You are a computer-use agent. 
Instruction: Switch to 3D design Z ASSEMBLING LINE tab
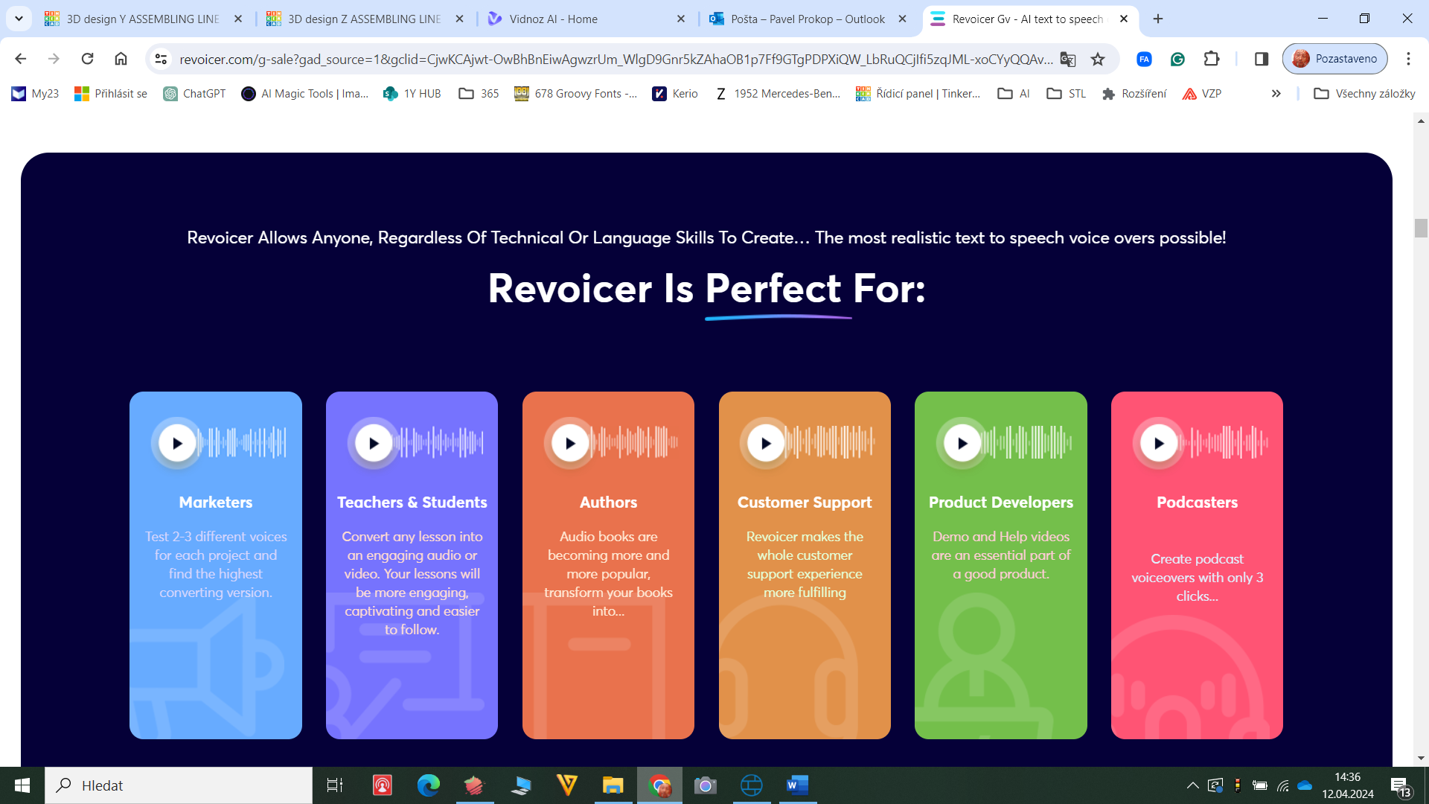(365, 19)
